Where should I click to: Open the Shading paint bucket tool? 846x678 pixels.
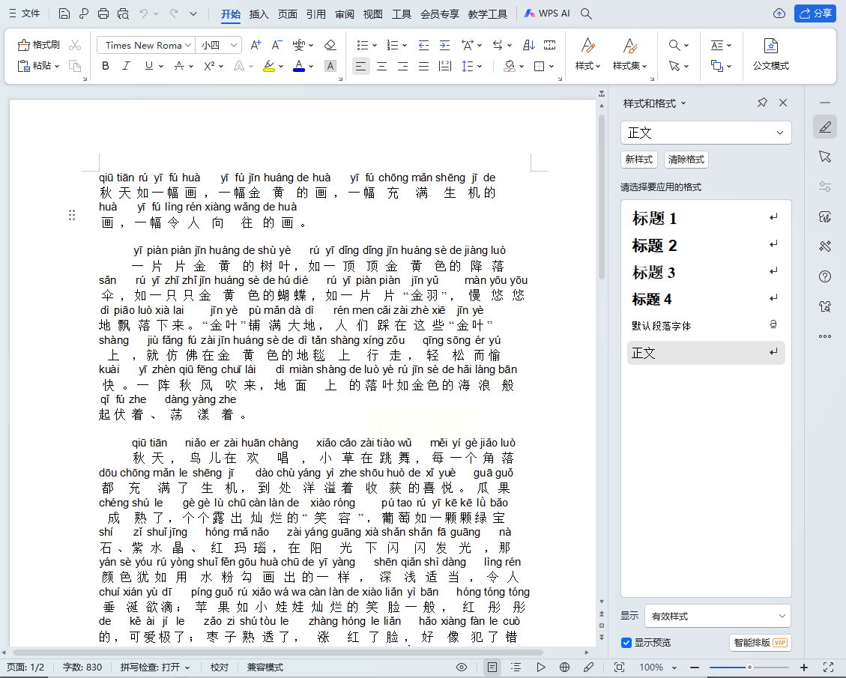click(x=509, y=66)
